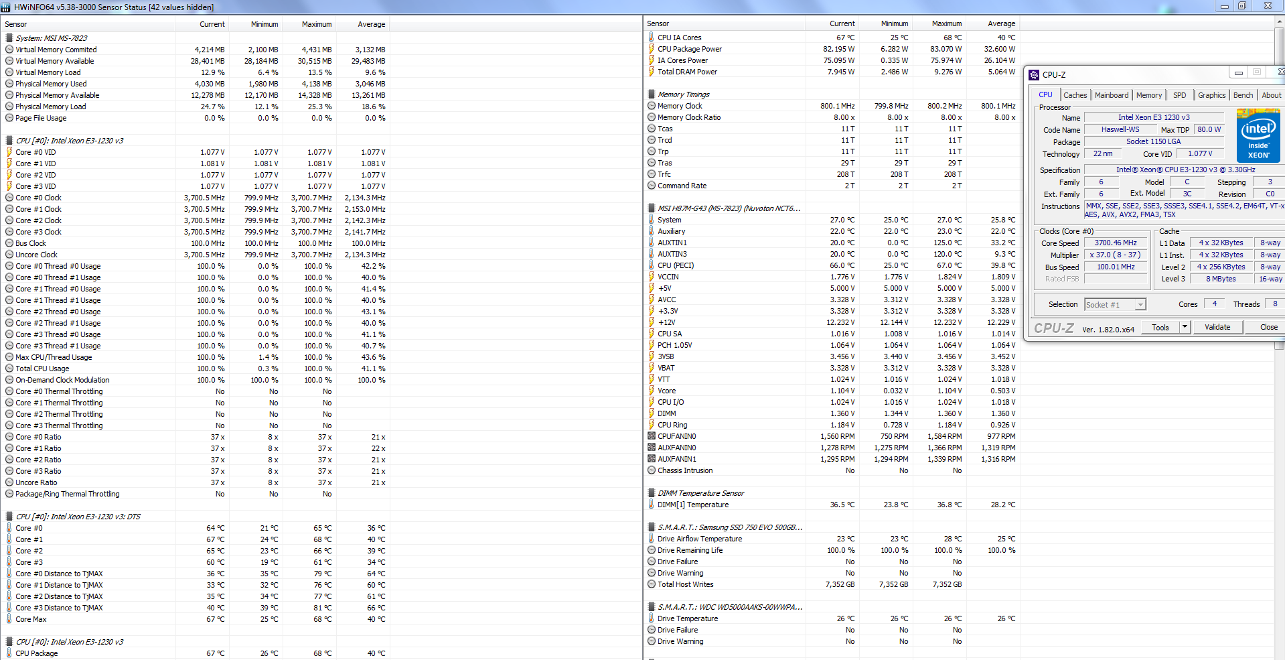The image size is (1285, 660).
Task: Open the Socket #1 selection dropdown in CPU-Z
Action: (x=1115, y=305)
